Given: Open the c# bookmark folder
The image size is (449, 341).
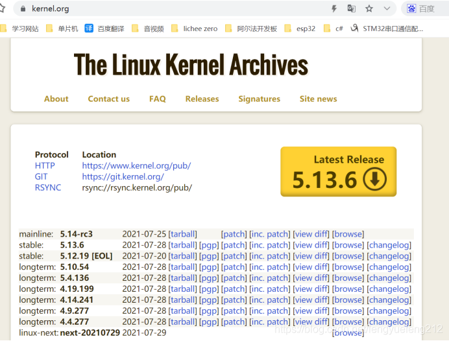Looking at the screenshot, I should (x=333, y=29).
